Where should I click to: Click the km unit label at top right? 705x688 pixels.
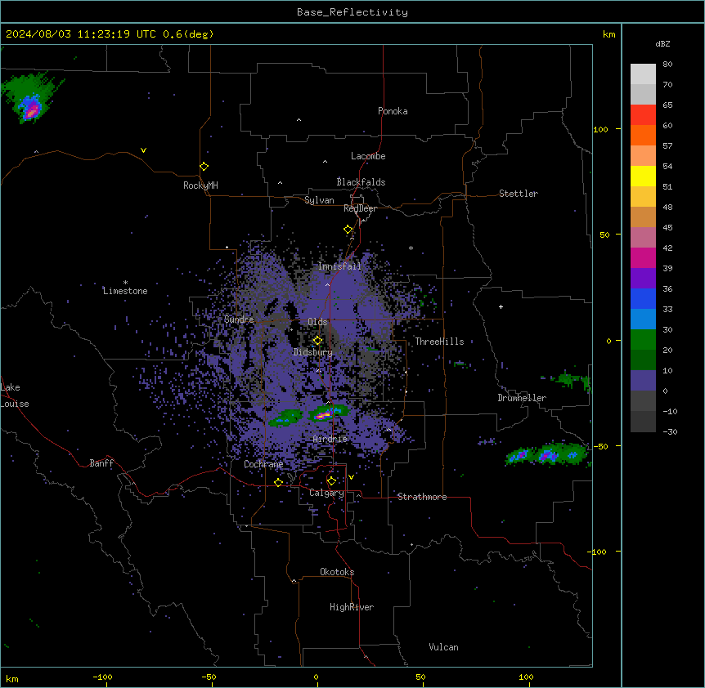point(608,34)
